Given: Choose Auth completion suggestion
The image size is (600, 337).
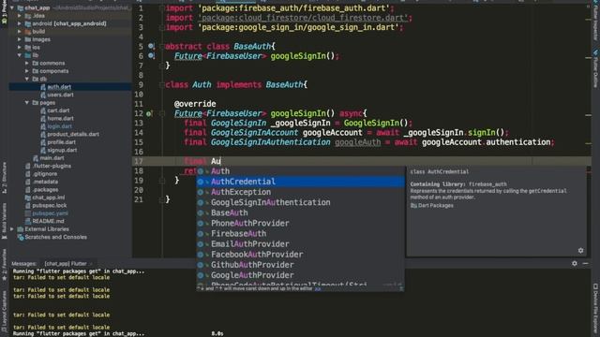Looking at the screenshot, I should (300, 171).
